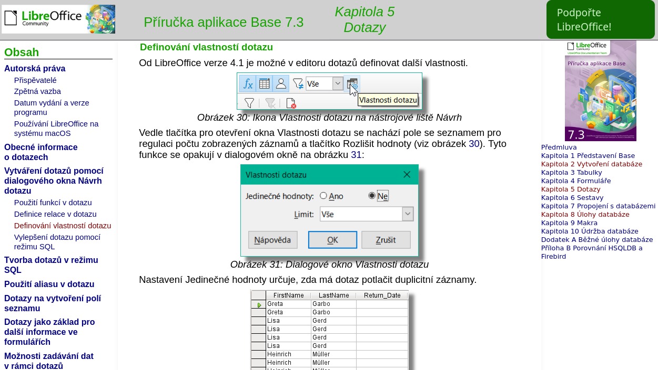This screenshot has height=370, width=658.
Task: Follow the figure reference link 31 in the paragraph
Action: [356, 155]
